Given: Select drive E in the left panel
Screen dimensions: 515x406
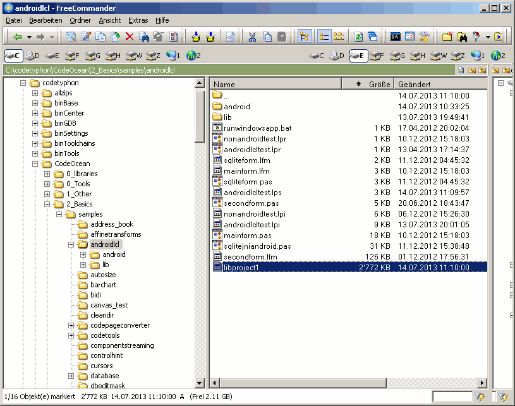Looking at the screenshot, I should (52, 56).
